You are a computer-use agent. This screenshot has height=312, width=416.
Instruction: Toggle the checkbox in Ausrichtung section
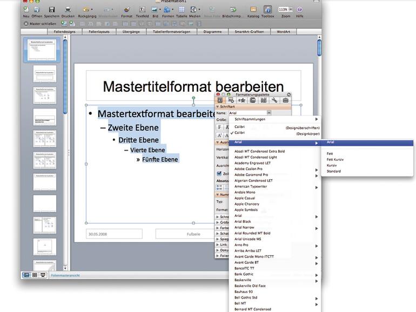(219, 174)
